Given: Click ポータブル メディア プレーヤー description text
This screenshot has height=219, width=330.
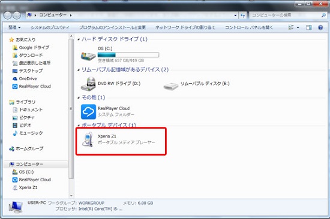Looking at the screenshot, I should coord(126,142).
